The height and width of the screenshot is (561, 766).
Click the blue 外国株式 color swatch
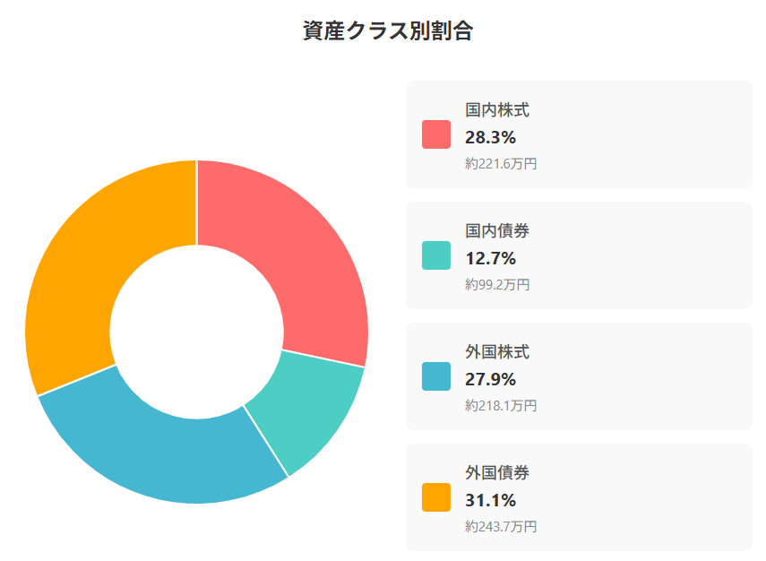click(436, 376)
